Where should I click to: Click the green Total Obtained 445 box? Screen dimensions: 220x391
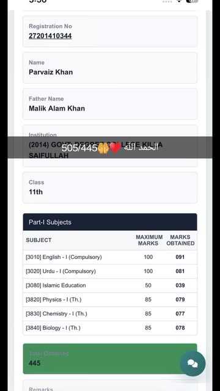tap(110, 359)
